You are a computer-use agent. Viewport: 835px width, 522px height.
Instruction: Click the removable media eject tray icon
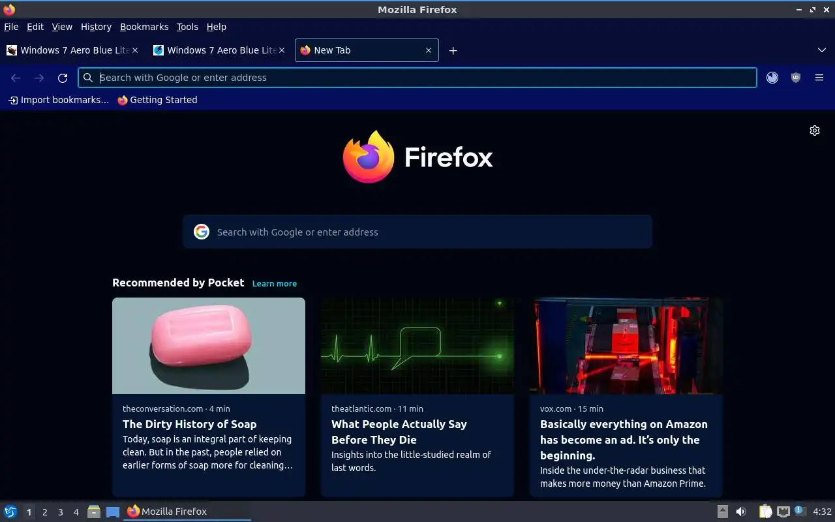pyautogui.click(x=723, y=512)
